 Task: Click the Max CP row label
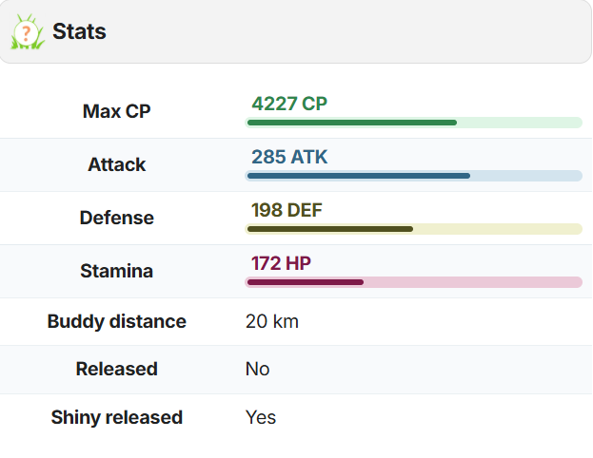coord(116,111)
